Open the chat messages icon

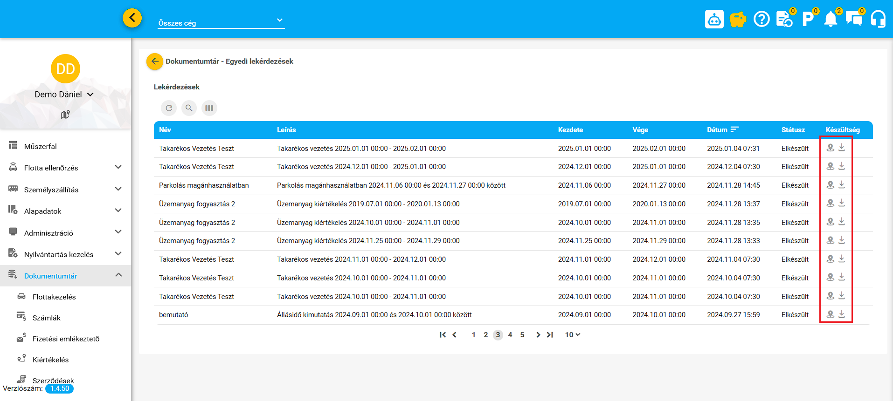[x=854, y=19]
